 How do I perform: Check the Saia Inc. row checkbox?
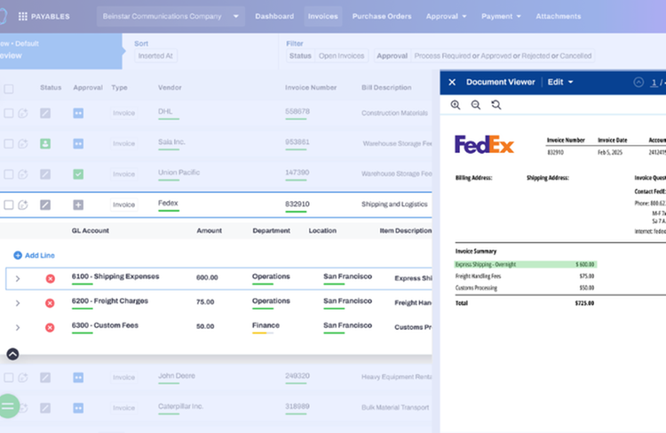(9, 144)
